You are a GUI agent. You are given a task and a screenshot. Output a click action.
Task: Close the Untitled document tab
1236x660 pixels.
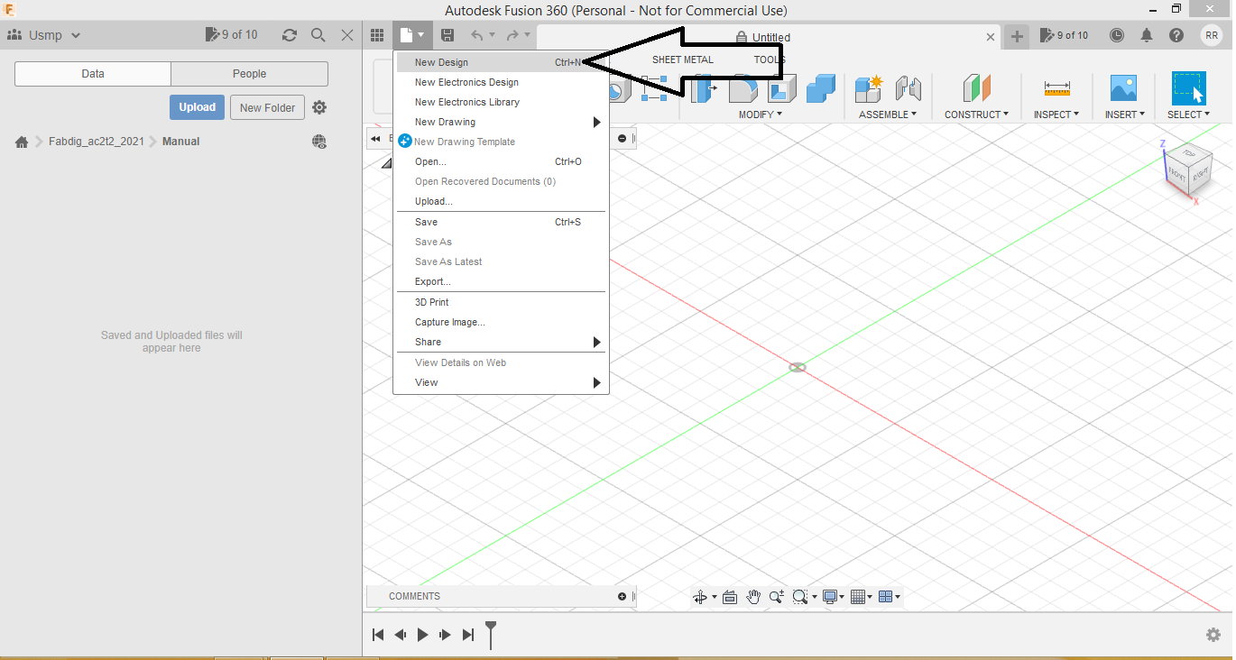pos(991,37)
